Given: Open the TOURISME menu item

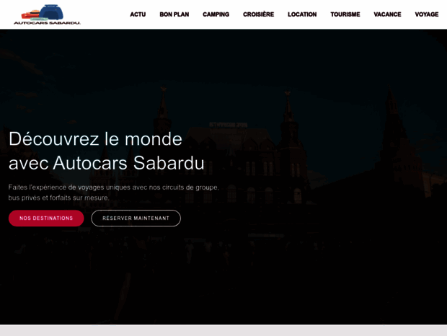Looking at the screenshot, I should 345,14.
